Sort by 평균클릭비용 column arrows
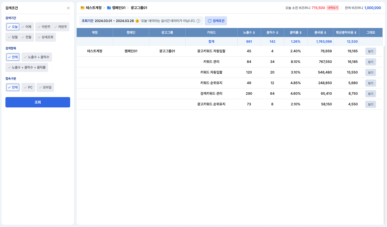Image resolution: width=387 pixels, height=227 pixels. [355, 33]
